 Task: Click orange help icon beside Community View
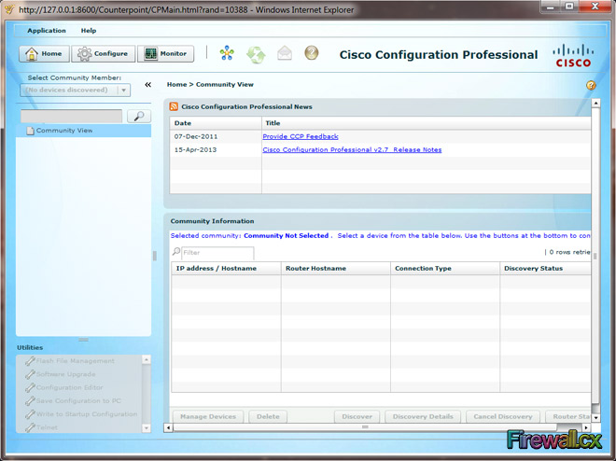click(591, 85)
